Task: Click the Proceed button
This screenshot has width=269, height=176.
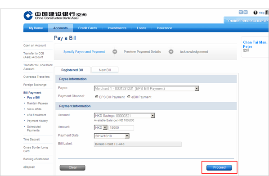Action: click(219, 167)
